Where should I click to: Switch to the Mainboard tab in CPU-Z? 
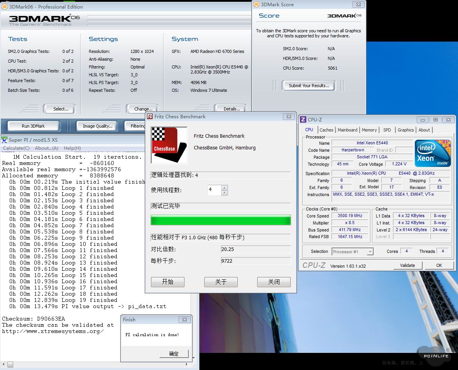tap(347, 130)
